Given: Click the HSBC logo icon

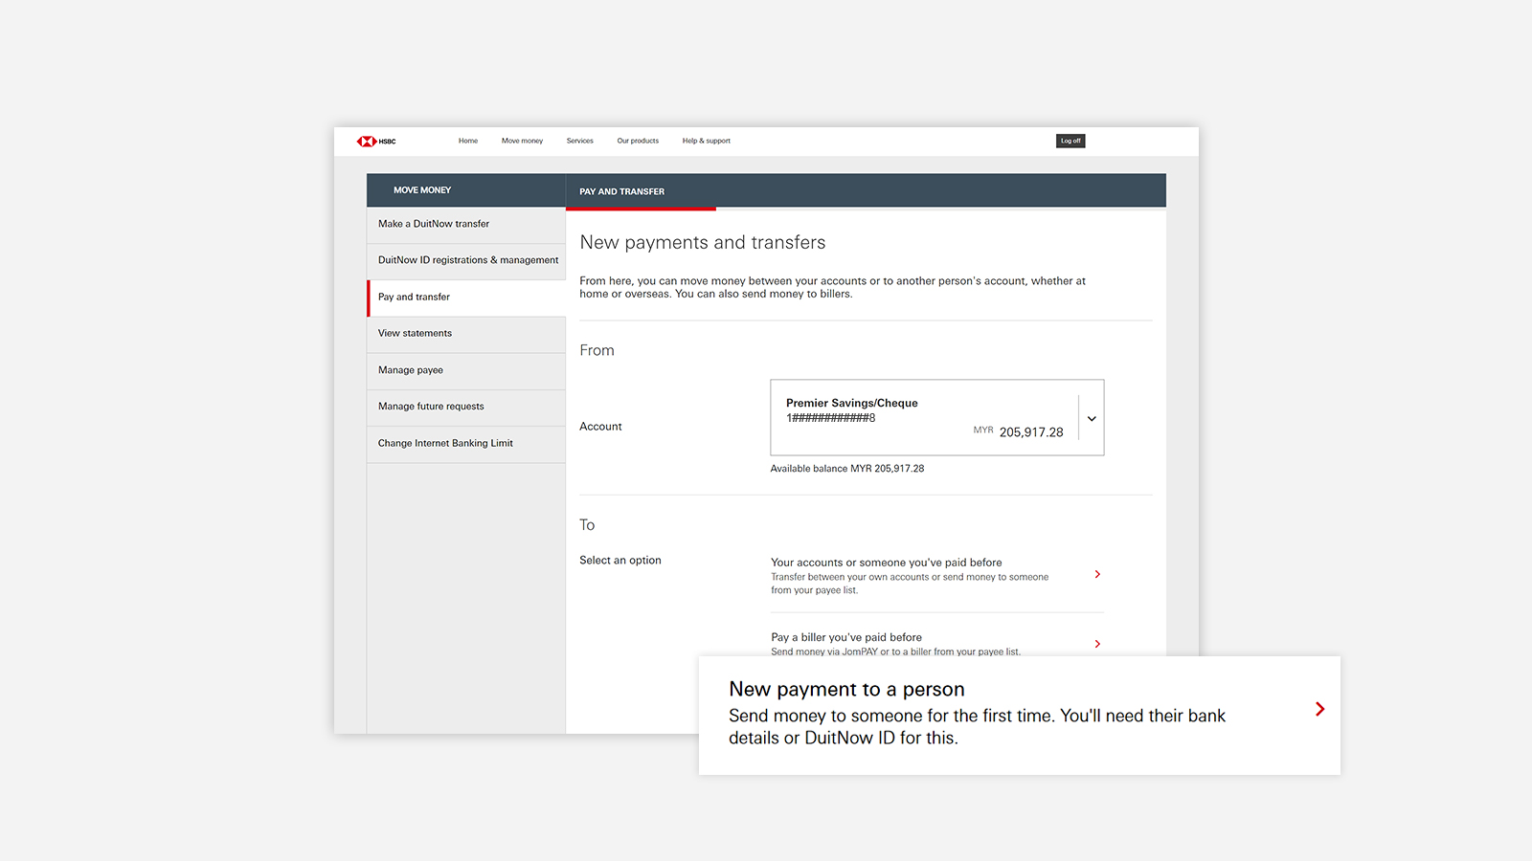Looking at the screenshot, I should click(375, 141).
